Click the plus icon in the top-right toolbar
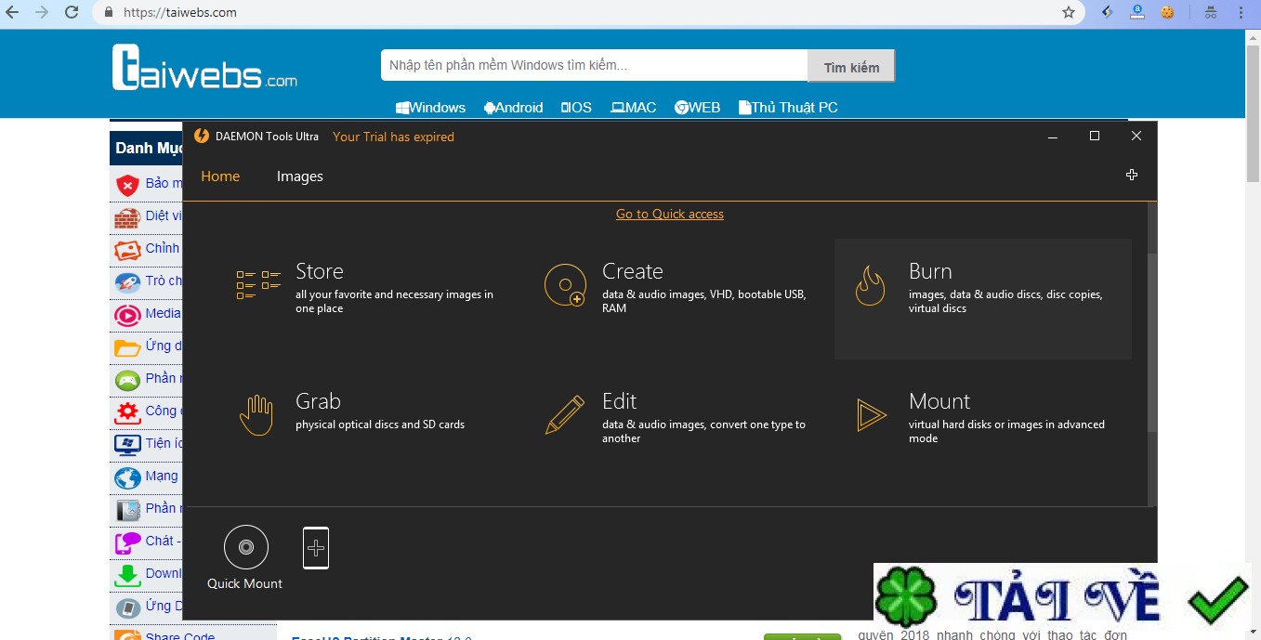The height and width of the screenshot is (640, 1261). click(1132, 174)
